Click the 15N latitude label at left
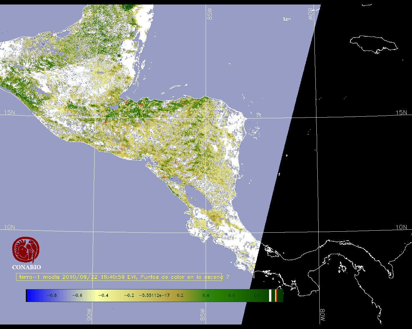 point(9,112)
